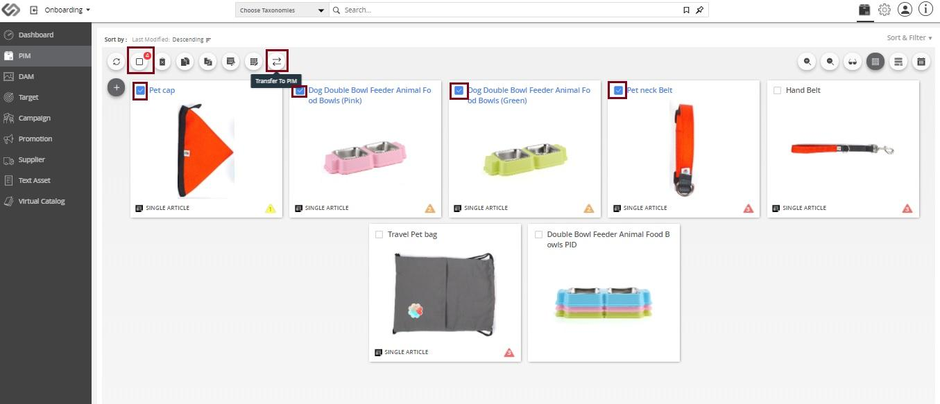Open PIM in the sidebar

pyautogui.click(x=46, y=55)
